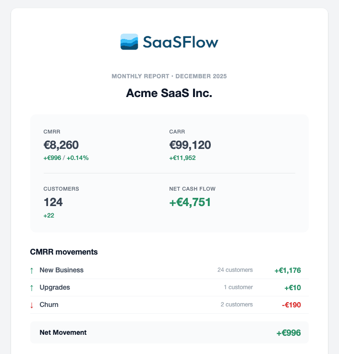
Task: Click the CMRR change +€996 / +0.14%
Action: 66,158
